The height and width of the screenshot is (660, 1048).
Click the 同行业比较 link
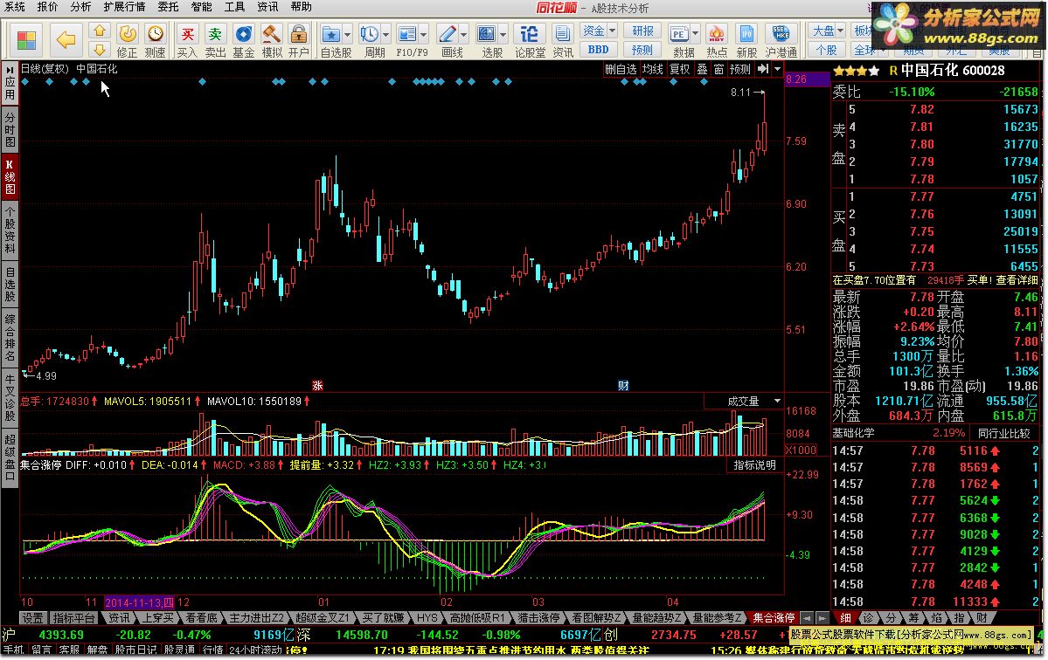(x=1004, y=433)
